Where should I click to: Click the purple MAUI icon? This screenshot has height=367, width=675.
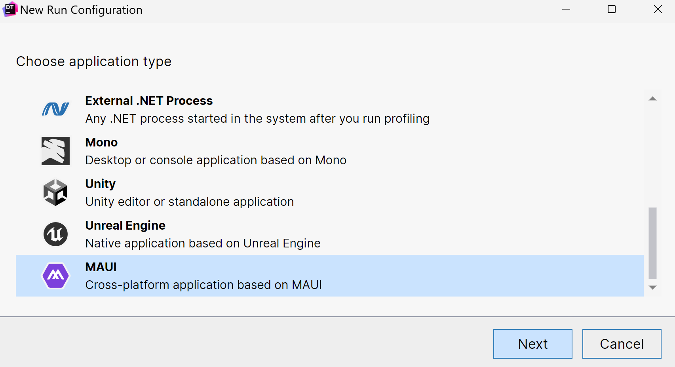pos(55,276)
